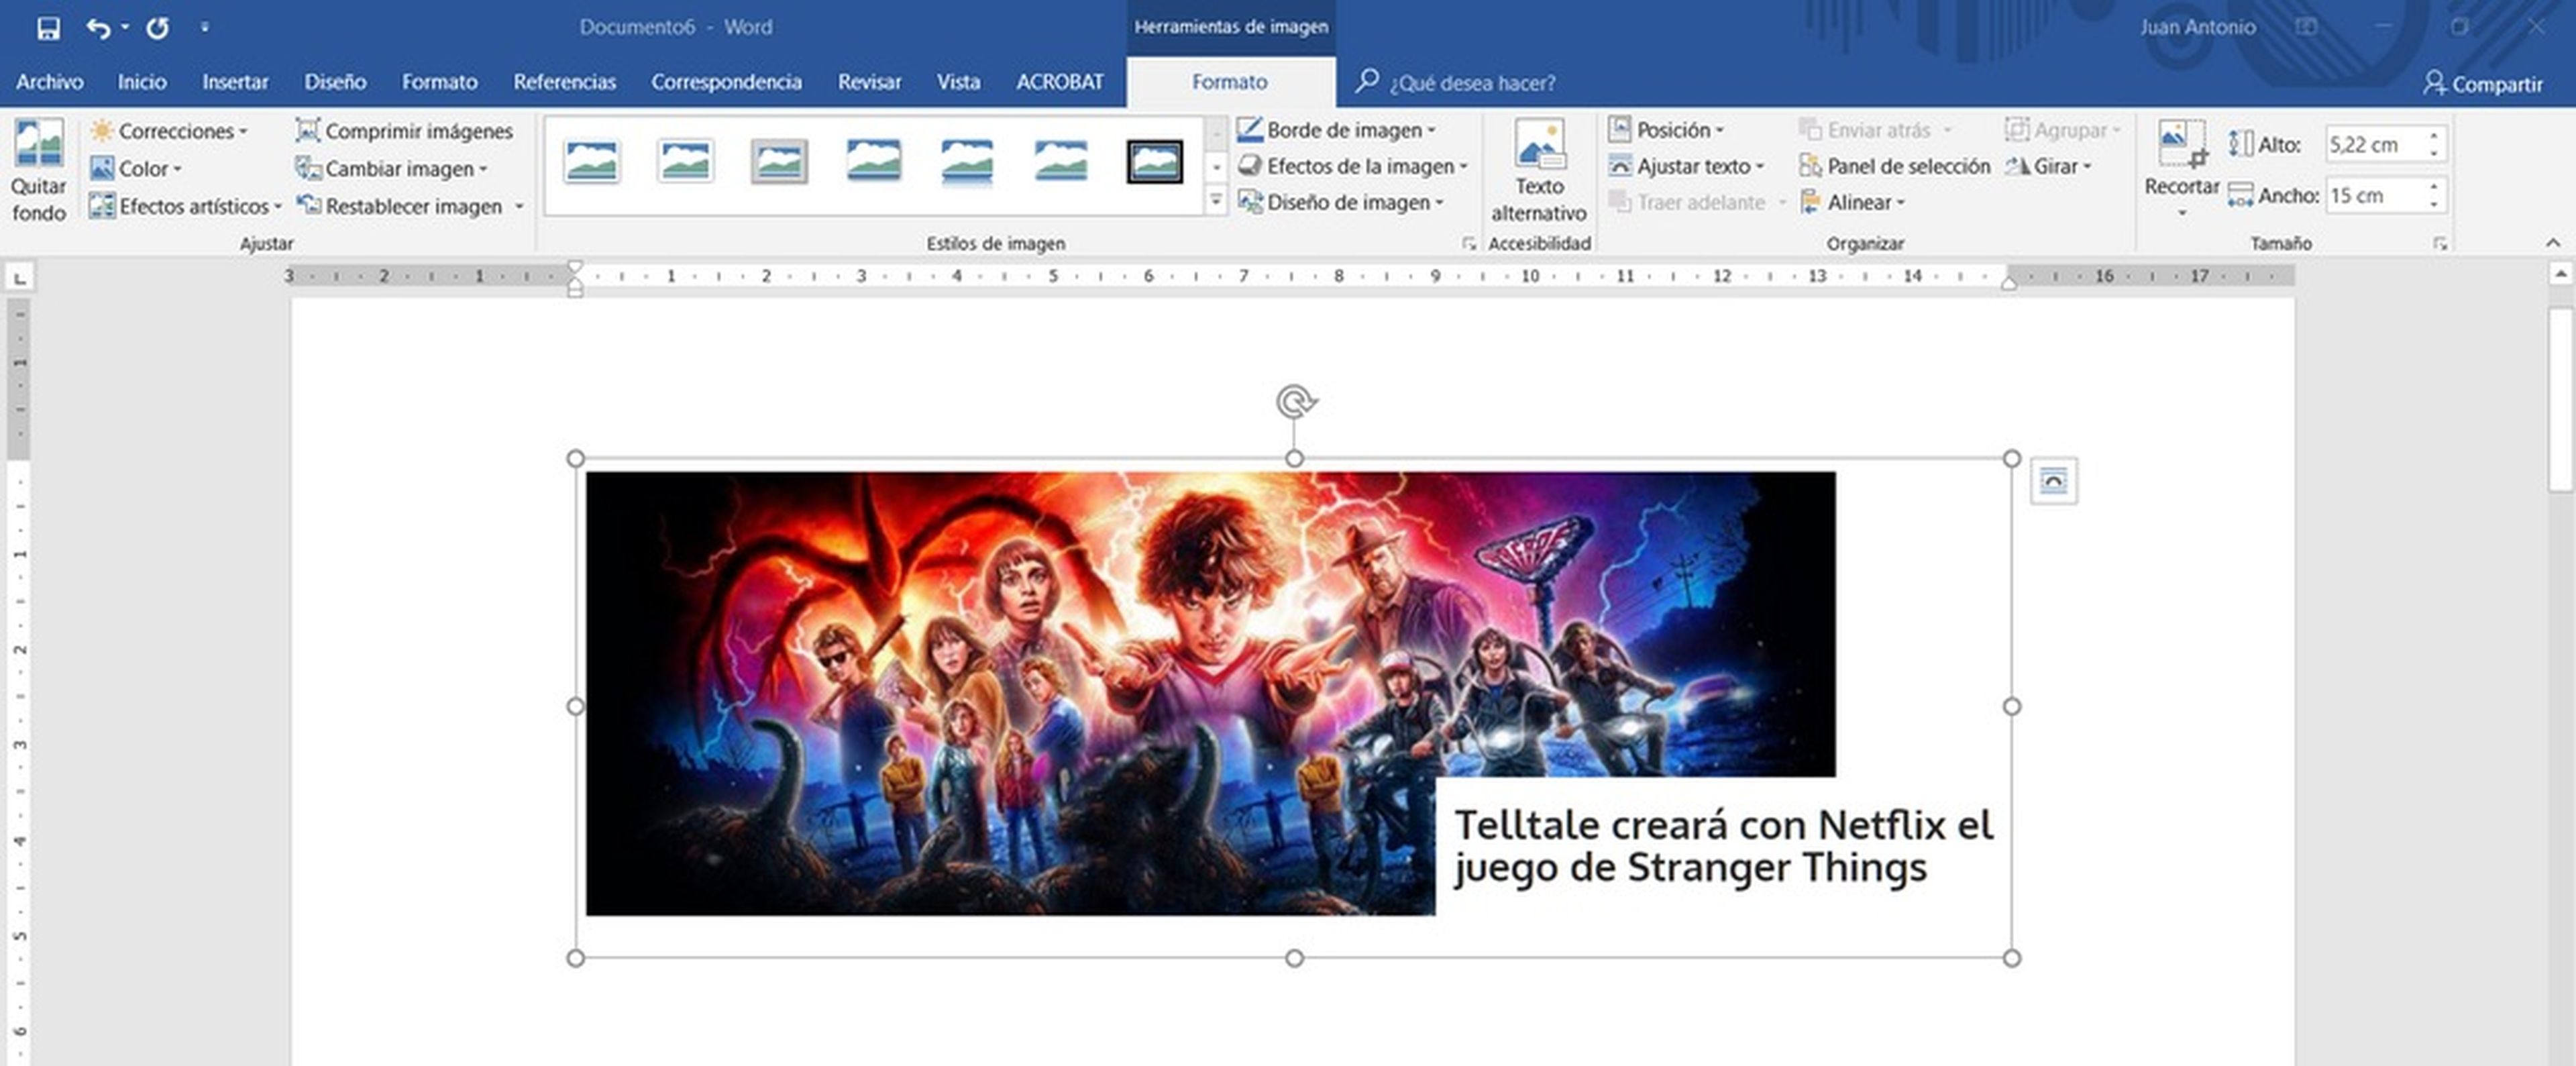This screenshot has height=1066, width=2576.
Task: Open Efectos de la imagen menu
Action: (1352, 166)
